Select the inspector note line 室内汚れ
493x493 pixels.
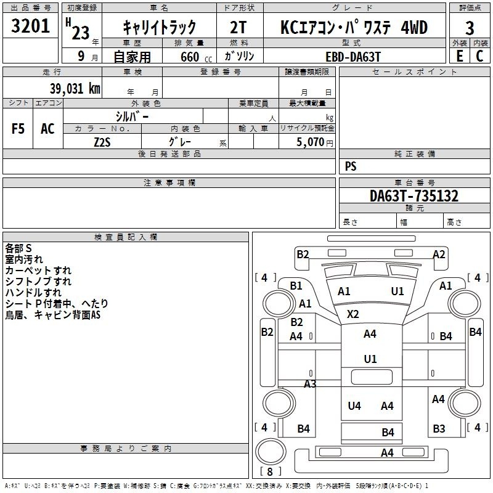click(26, 259)
